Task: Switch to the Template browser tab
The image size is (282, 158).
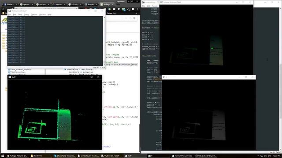Action: point(91,4)
